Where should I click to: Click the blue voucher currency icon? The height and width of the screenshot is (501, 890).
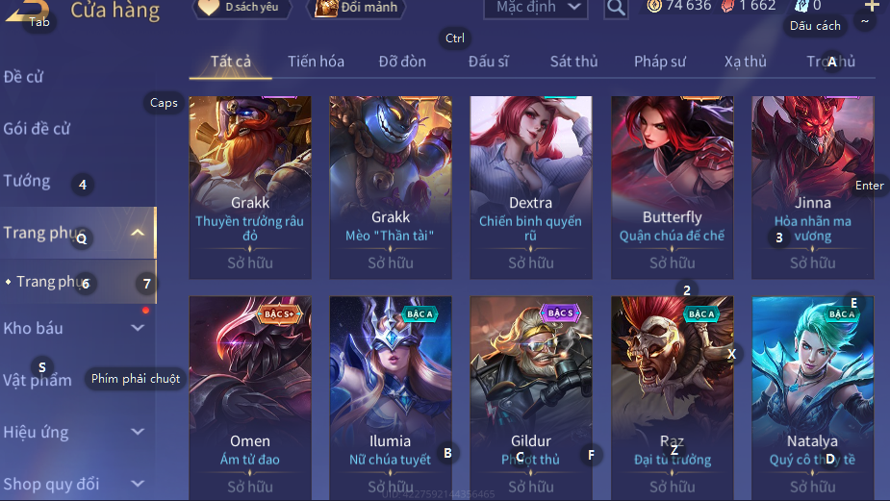pos(801,6)
